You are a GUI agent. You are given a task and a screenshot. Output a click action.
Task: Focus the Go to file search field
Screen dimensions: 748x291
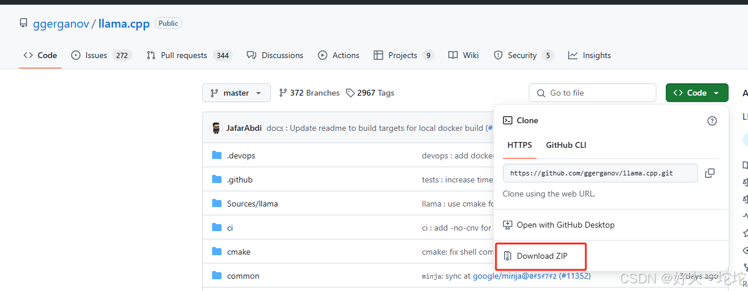592,93
